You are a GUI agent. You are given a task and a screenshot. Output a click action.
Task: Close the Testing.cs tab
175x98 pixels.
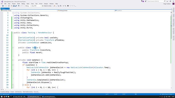coord(8,9)
